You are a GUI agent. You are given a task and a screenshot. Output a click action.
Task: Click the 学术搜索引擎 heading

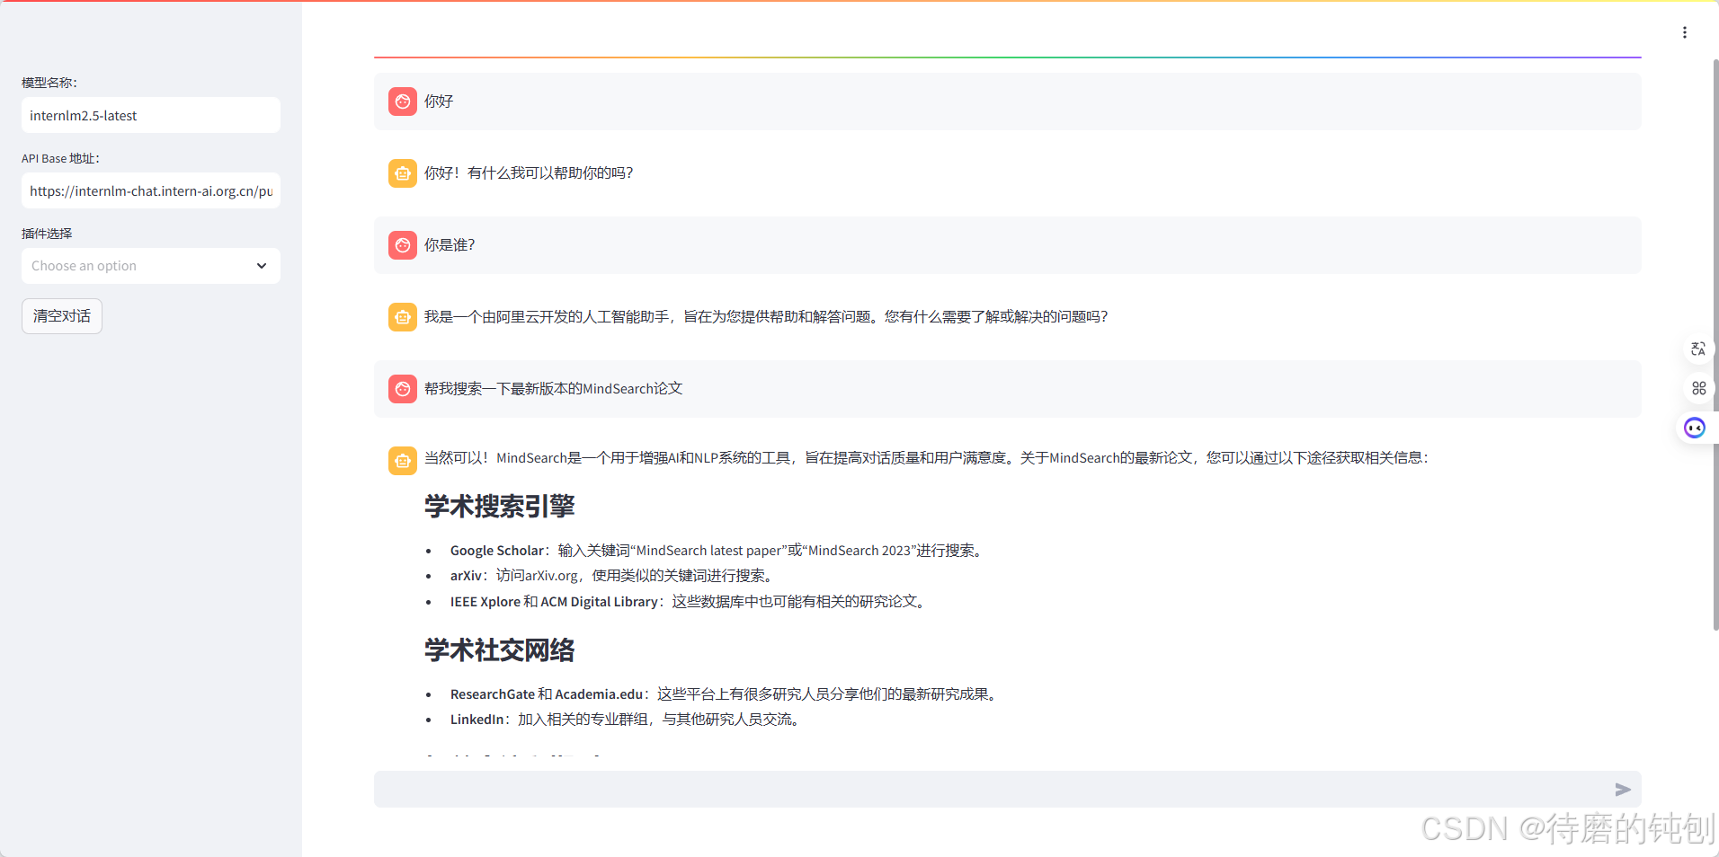499,507
